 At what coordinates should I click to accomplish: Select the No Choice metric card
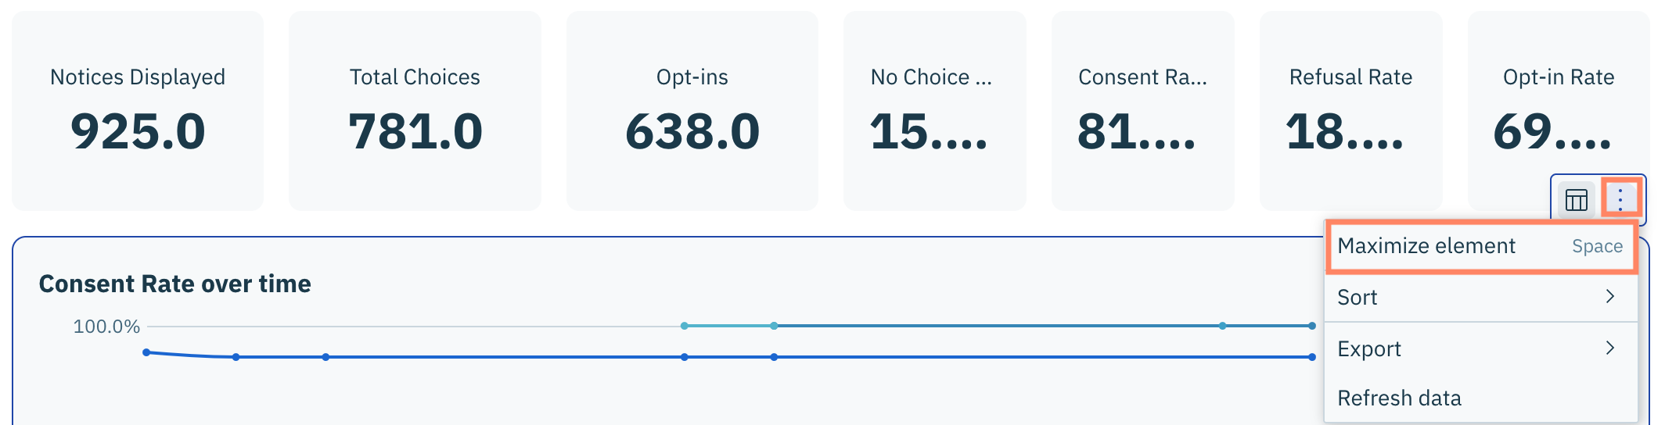[x=934, y=111]
